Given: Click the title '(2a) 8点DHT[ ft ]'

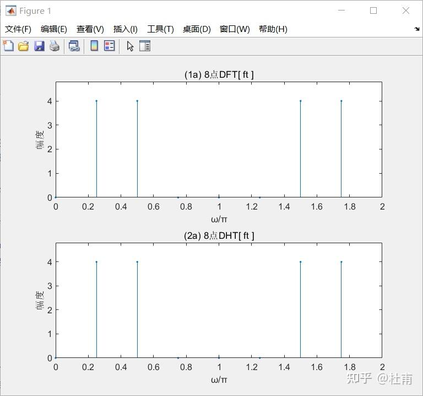Looking at the screenshot, I should click(219, 236).
